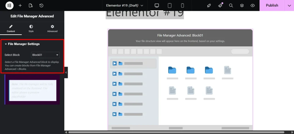Click the Publish button
The image size is (294, 134).
coord(272,5)
